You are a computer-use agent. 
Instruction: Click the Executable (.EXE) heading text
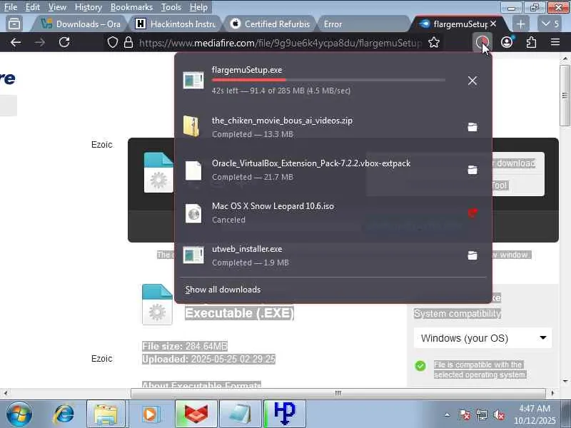tap(239, 313)
